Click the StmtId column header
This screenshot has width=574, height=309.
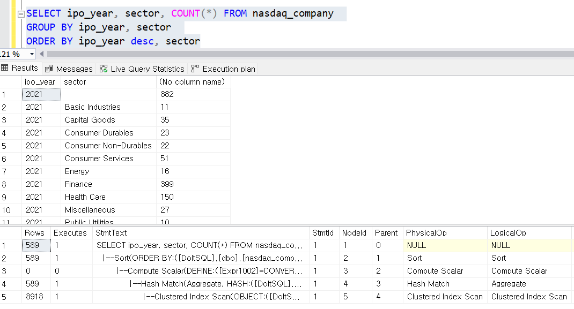pyautogui.click(x=324, y=232)
